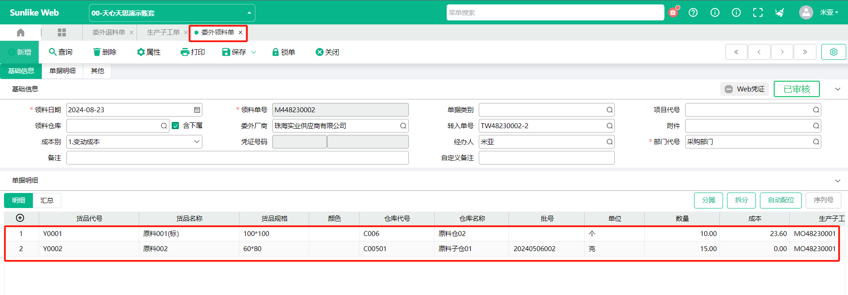Close the 委外退料单 tab
848x295 pixels.
[131, 32]
